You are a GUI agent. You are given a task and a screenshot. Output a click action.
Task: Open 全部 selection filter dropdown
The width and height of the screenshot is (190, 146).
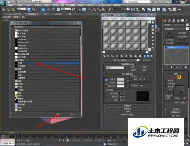pyautogui.click(x=22, y=9)
